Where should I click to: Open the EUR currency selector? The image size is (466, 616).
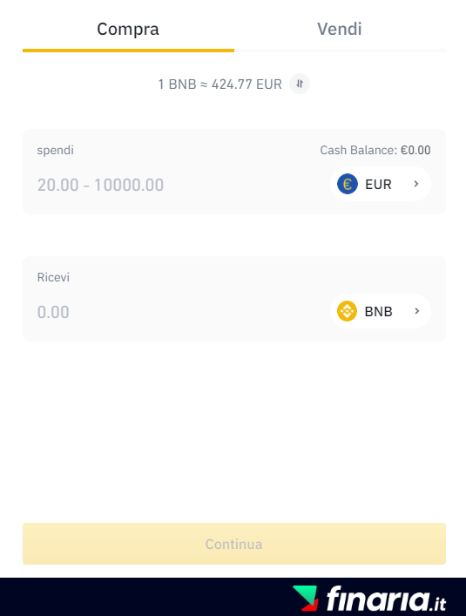pyautogui.click(x=381, y=184)
